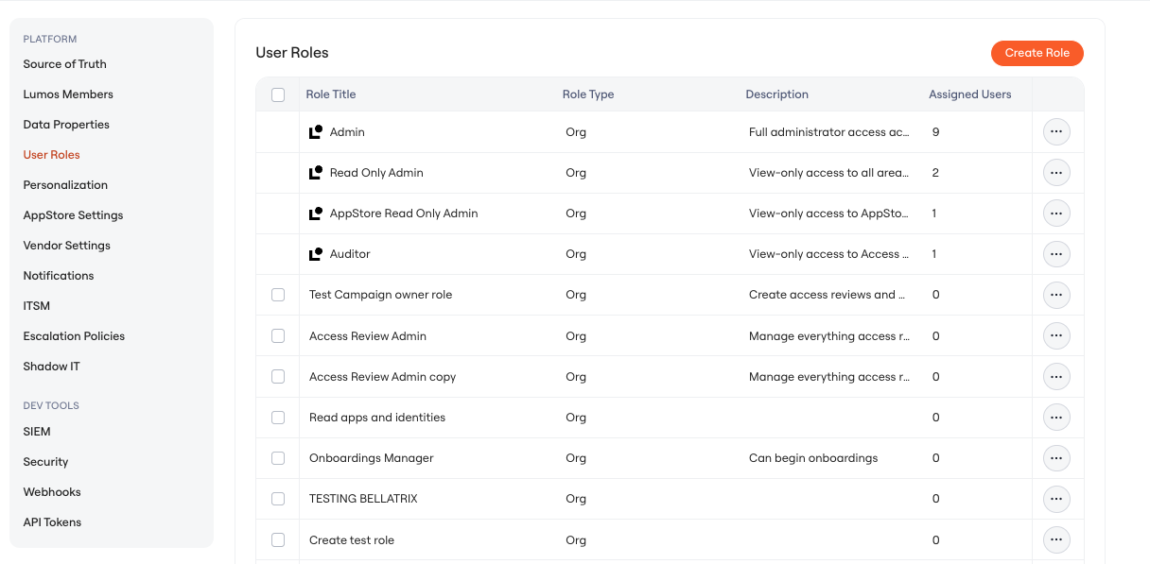Expand options menu for Access Review Admin copy
The image size is (1150, 564).
click(x=1056, y=377)
